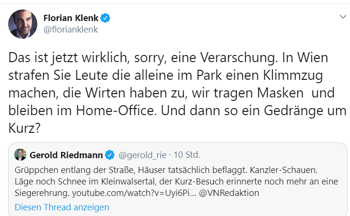350x216 pixels.
Task: Click Diesen Thread anzeigen
Action: (62, 207)
